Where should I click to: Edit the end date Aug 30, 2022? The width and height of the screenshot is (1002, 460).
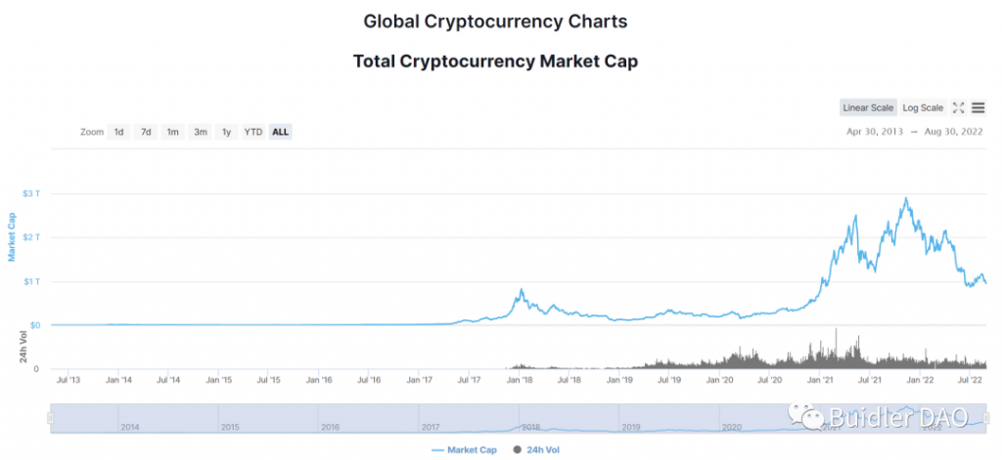coord(952,132)
